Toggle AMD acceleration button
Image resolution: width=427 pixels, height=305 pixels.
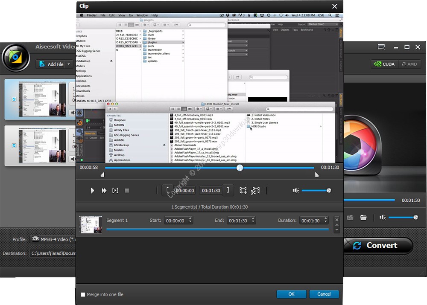409,64
